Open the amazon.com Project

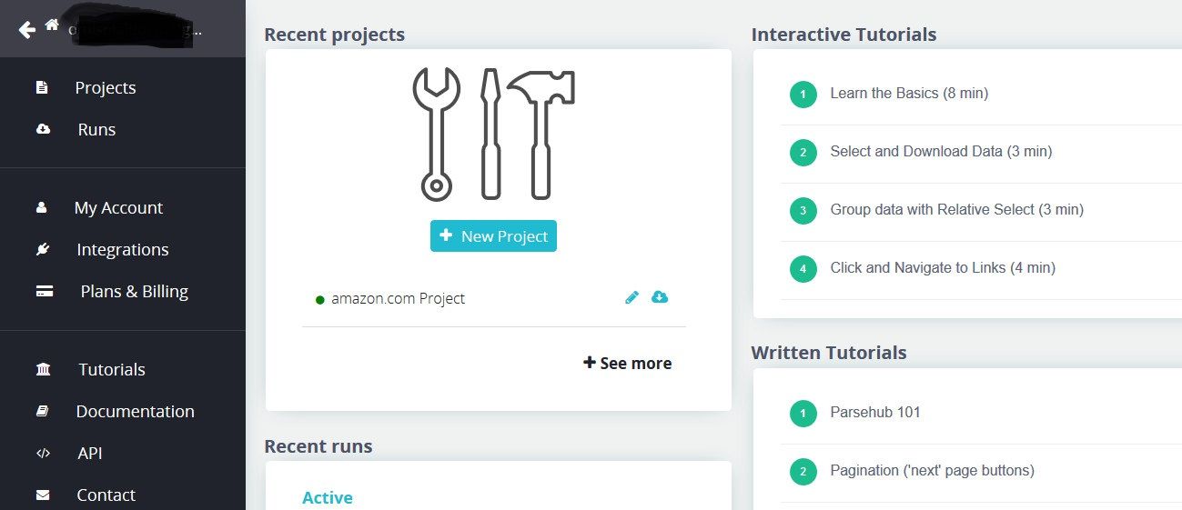tap(398, 299)
